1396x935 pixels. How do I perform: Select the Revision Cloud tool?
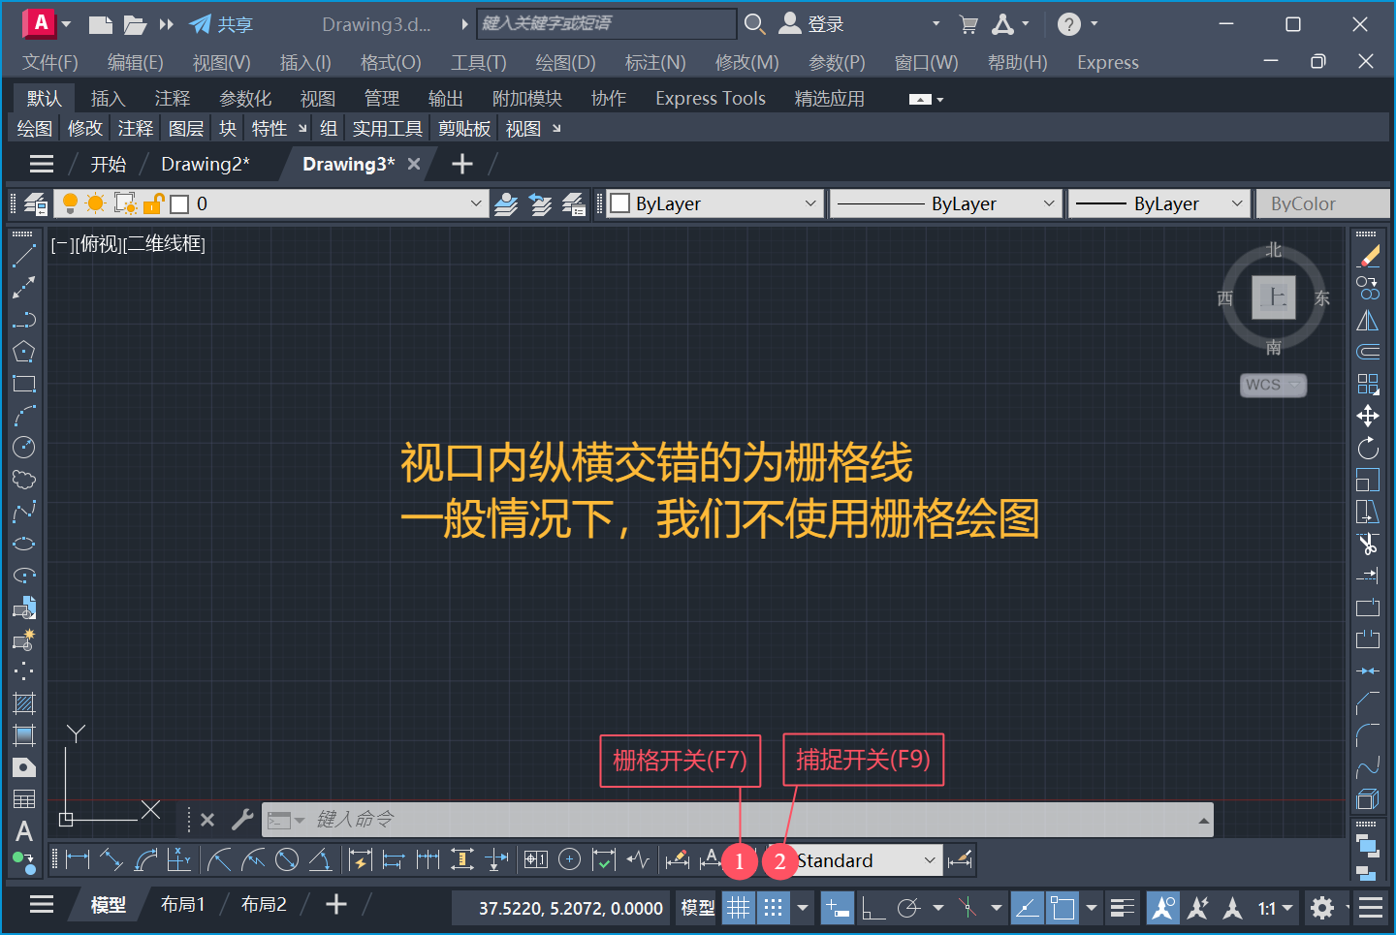pos(24,480)
